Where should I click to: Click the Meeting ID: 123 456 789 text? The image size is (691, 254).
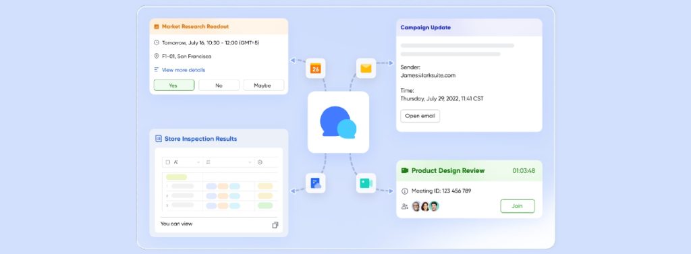click(441, 191)
